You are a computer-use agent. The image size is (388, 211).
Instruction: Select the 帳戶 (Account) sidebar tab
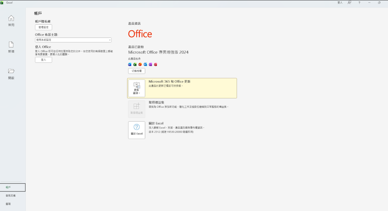[x=13, y=187]
